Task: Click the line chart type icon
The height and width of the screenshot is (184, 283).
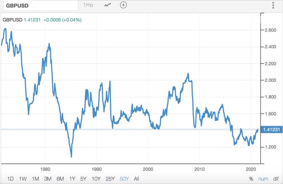Action: point(108,5)
